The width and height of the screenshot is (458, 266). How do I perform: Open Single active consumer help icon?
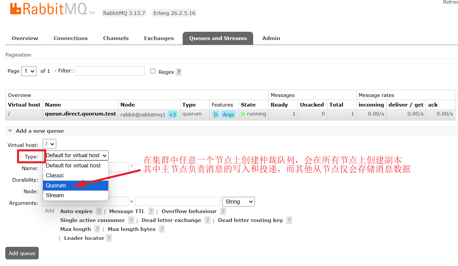pos(131,220)
